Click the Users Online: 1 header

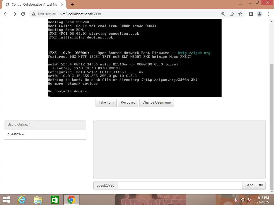click(x=45, y=125)
